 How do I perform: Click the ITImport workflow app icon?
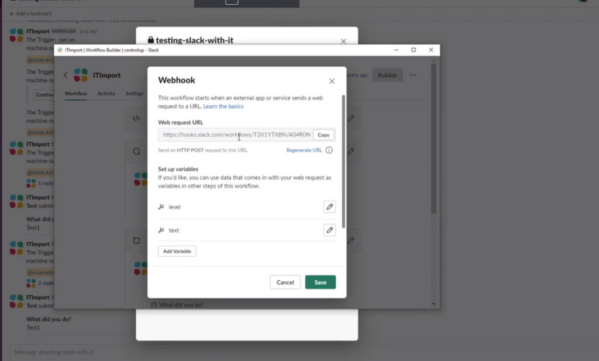[81, 75]
